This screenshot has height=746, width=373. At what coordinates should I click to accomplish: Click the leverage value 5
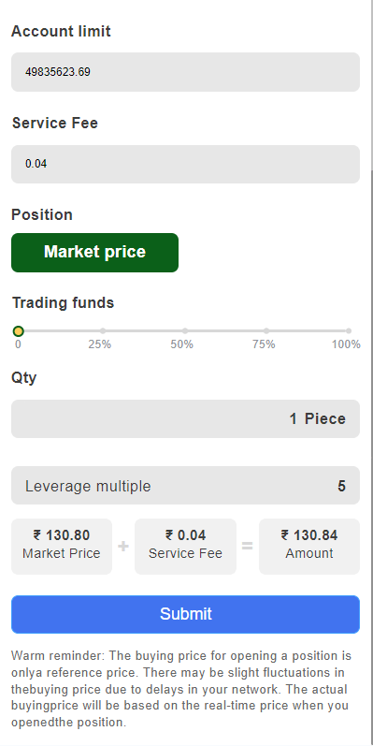[341, 486]
